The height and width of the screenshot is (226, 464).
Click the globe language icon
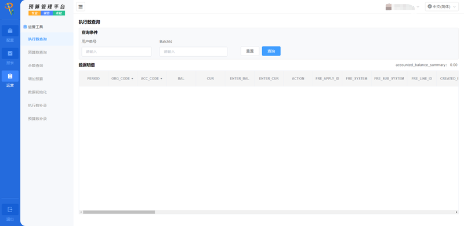pos(430,6)
